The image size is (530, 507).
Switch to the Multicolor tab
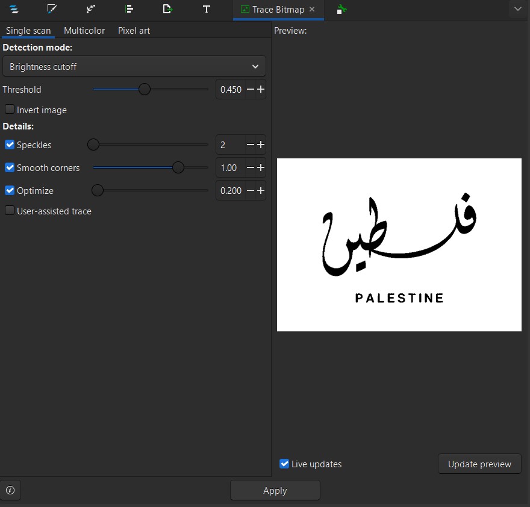84,31
